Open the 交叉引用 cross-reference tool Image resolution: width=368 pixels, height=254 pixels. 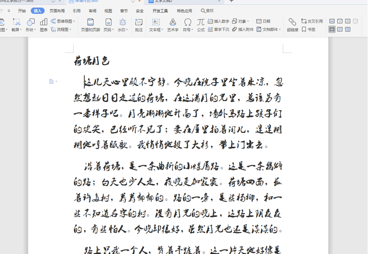(312, 21)
